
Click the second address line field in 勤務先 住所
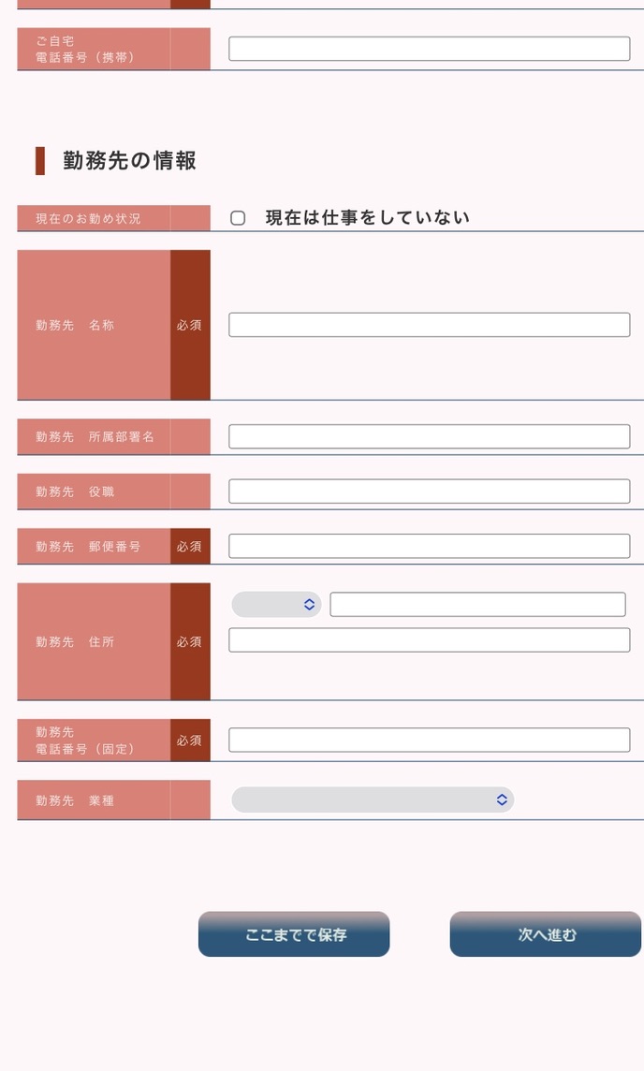(430, 640)
